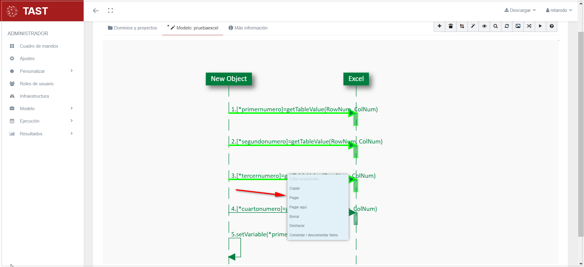Screen dimensions: 584x267
Task: Click the refresh arrows icon
Action: coord(507,26)
